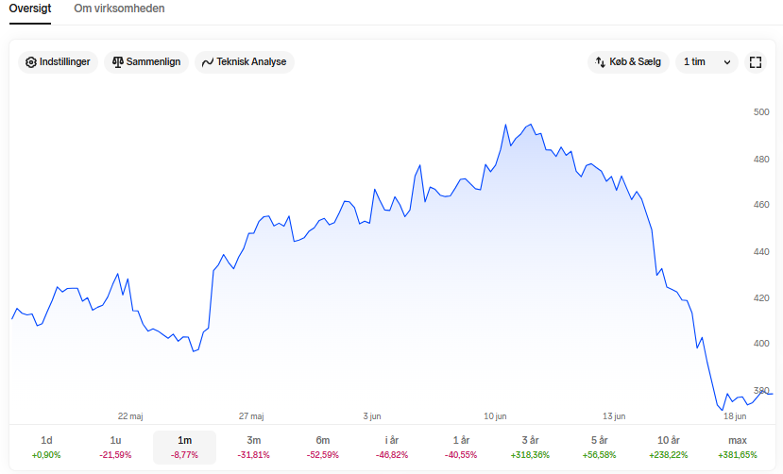This screenshot has height=474, width=783.
Task: Select the max time range
Action: coord(738,447)
